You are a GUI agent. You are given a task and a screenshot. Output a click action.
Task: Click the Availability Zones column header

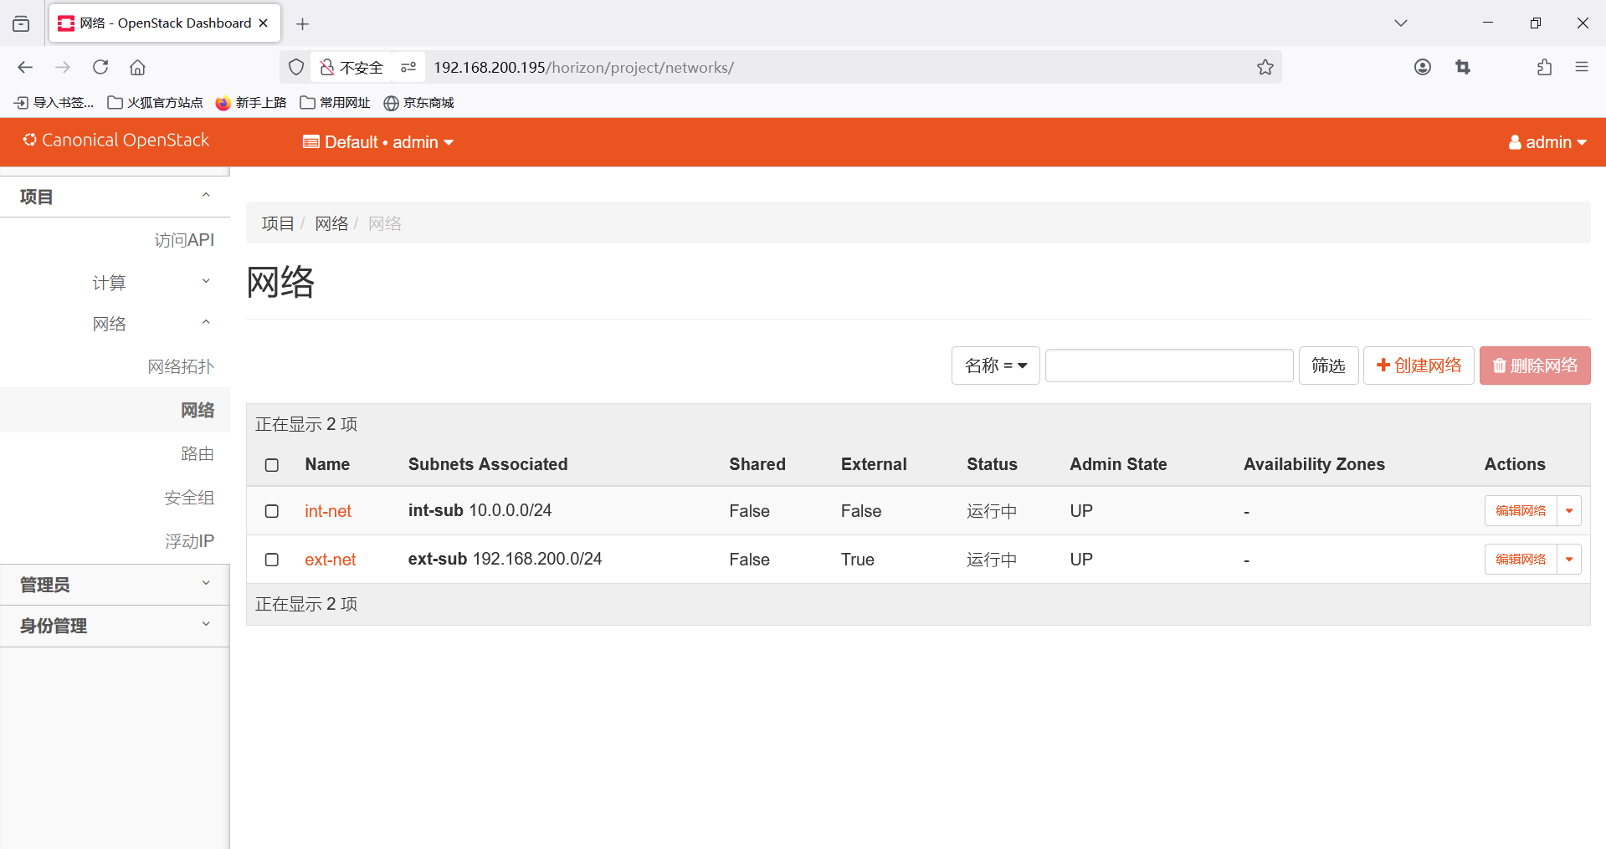click(x=1314, y=464)
